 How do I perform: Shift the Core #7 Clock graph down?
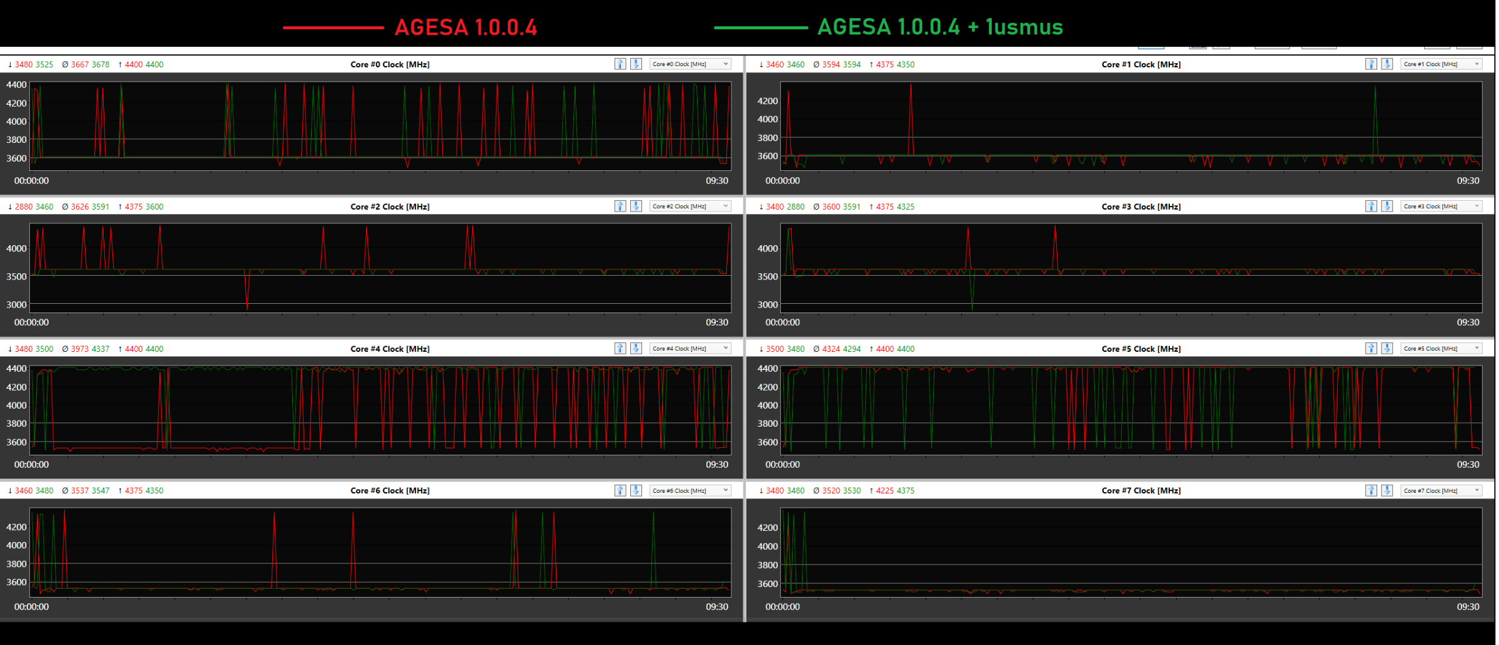[x=1387, y=490]
